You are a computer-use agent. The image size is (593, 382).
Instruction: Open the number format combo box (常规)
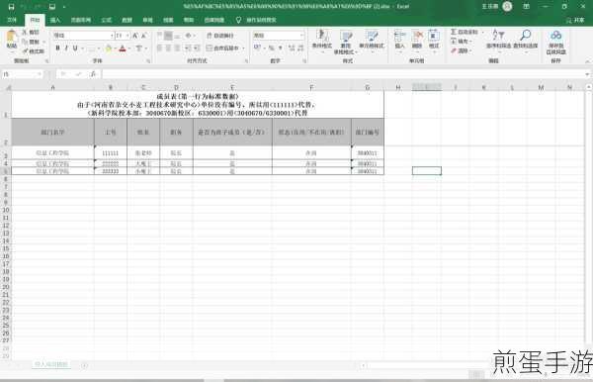(x=279, y=36)
